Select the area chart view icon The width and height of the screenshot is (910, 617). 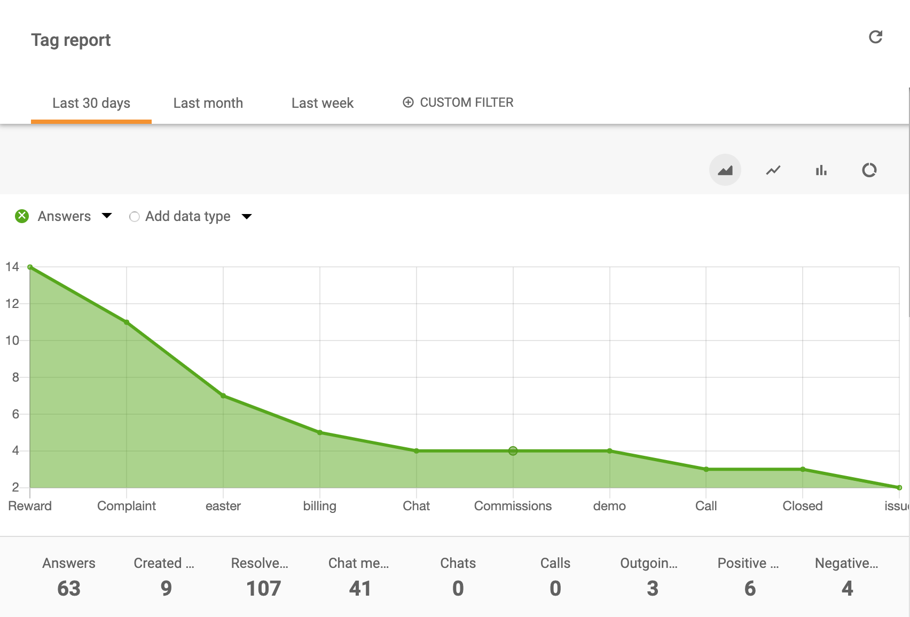[725, 170]
